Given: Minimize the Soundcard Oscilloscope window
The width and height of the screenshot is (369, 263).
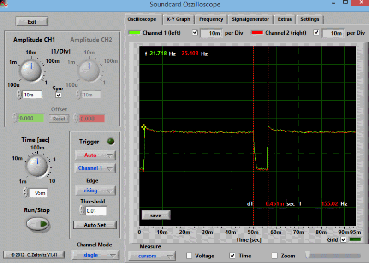Looking at the screenshot, I should click(333, 3).
